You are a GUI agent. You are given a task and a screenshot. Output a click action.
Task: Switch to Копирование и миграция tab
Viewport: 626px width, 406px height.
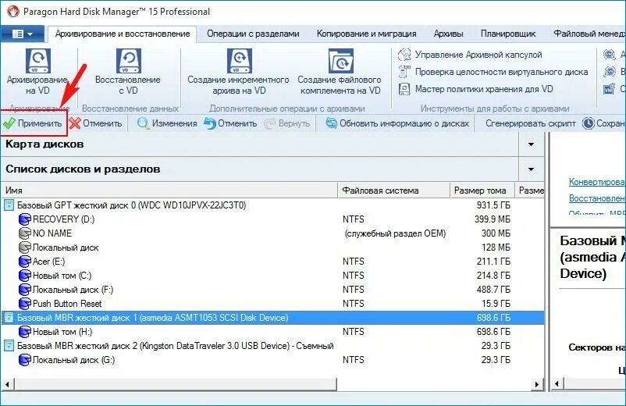tap(367, 34)
